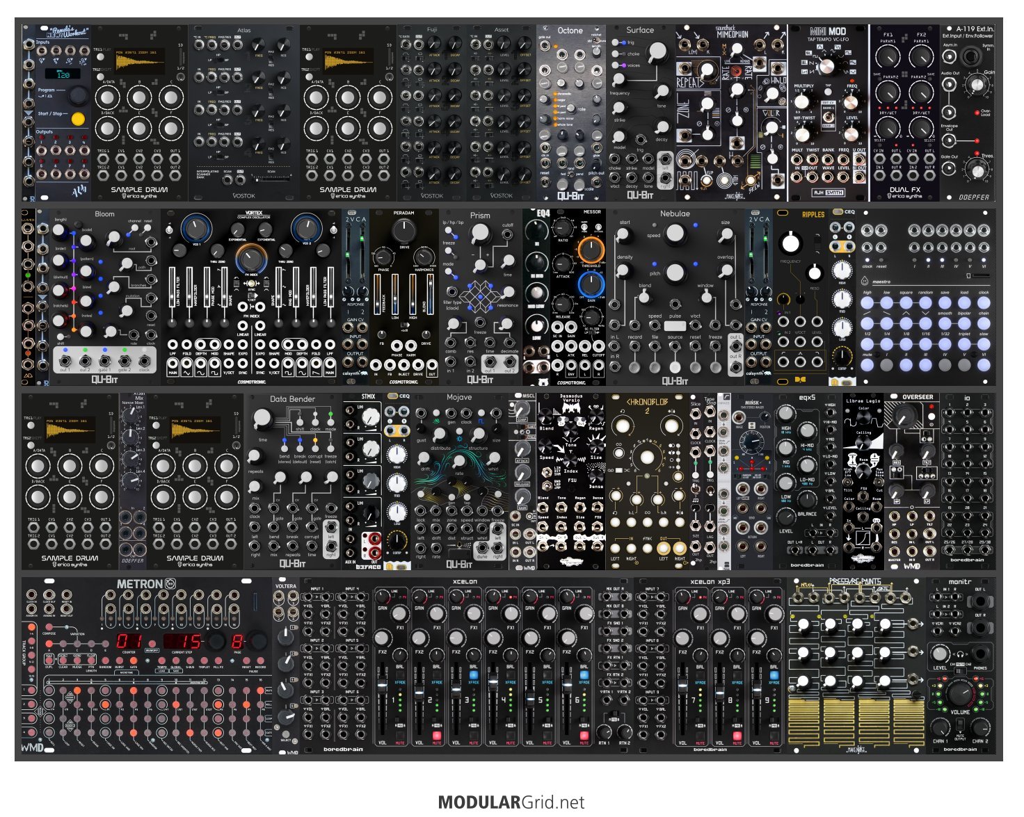Screen dimensions: 1024x817
Task: Click the Overseer module title
Action: (918, 398)
